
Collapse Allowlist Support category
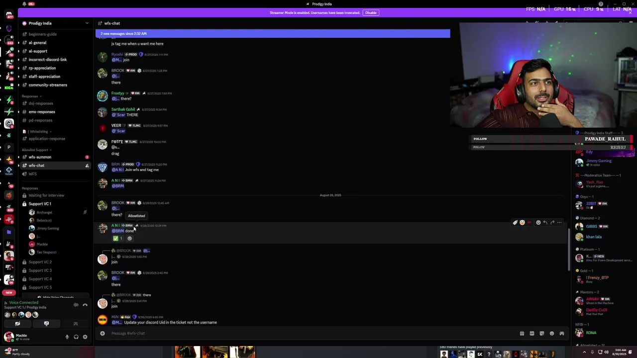click(x=37, y=150)
